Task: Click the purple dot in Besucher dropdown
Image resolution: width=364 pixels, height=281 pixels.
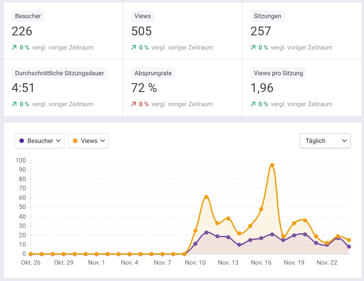Action: [22, 141]
